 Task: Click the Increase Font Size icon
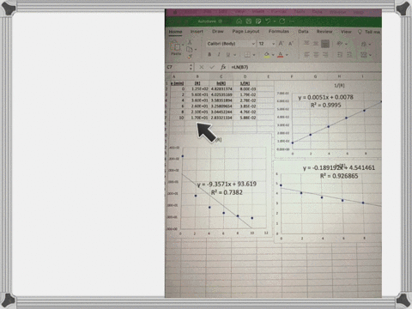[x=281, y=44]
